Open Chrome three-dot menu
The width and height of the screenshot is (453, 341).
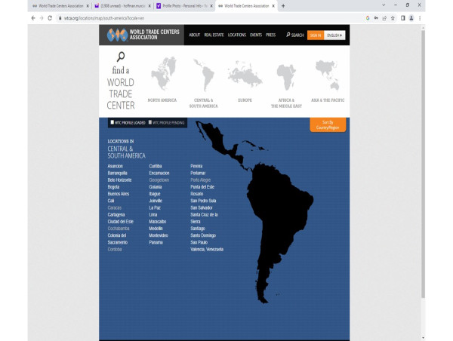pyautogui.click(x=420, y=18)
